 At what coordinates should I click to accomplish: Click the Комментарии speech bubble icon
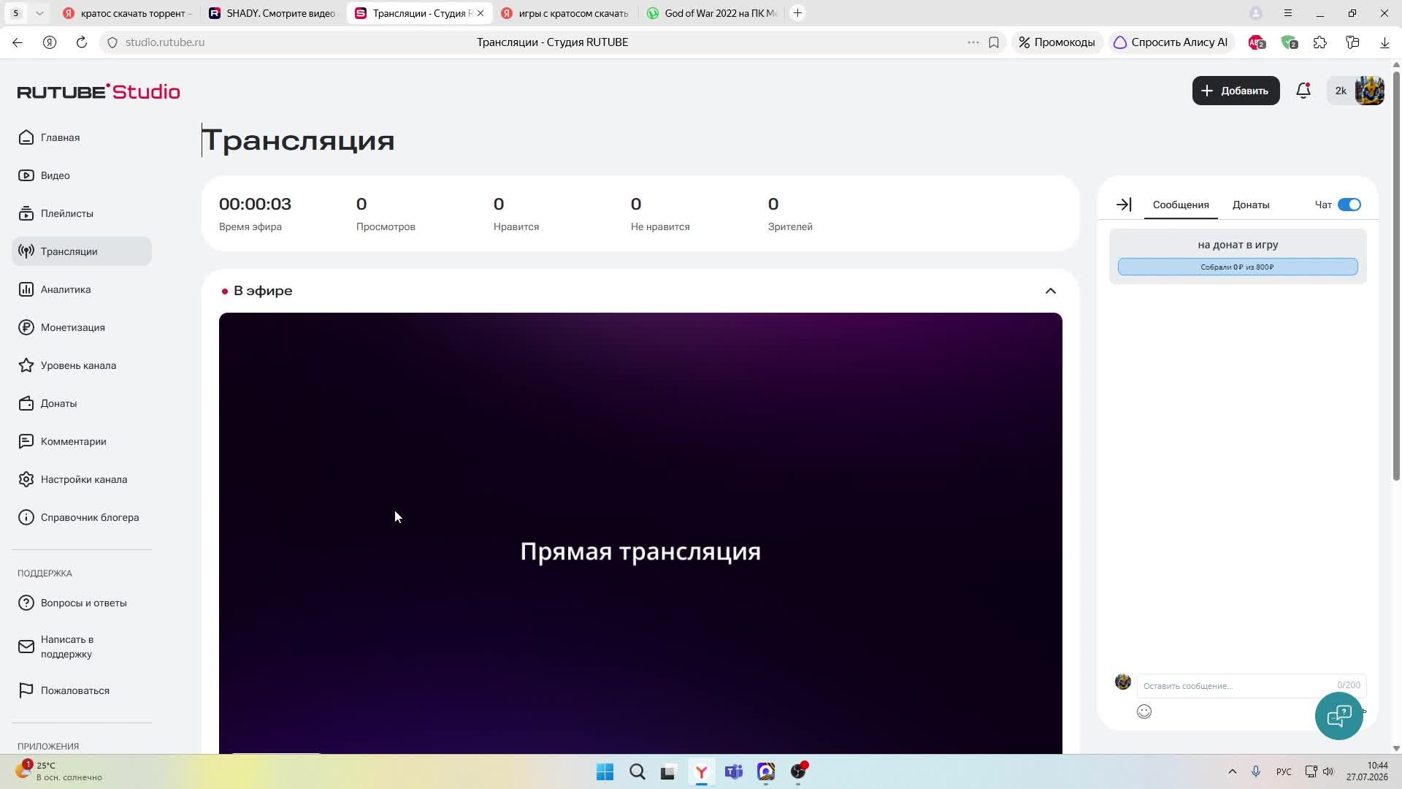[26, 441]
